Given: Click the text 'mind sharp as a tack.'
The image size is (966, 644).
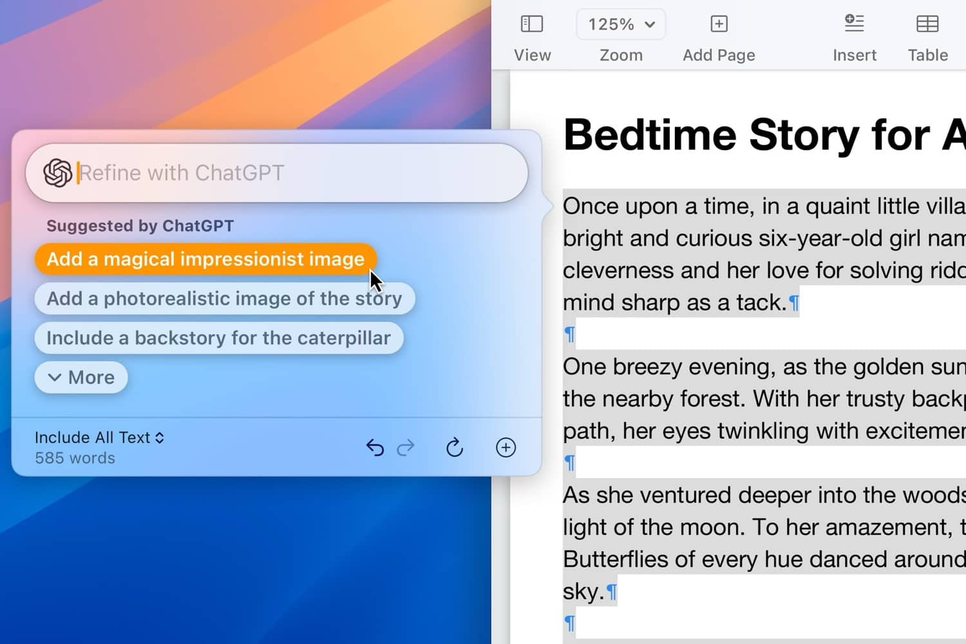Looking at the screenshot, I should pos(675,302).
